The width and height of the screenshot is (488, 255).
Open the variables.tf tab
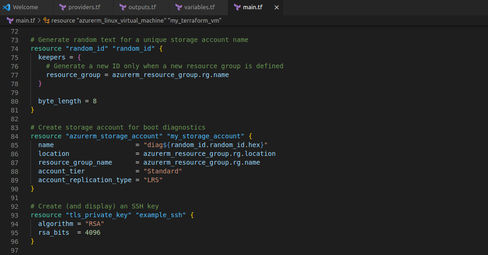199,7
